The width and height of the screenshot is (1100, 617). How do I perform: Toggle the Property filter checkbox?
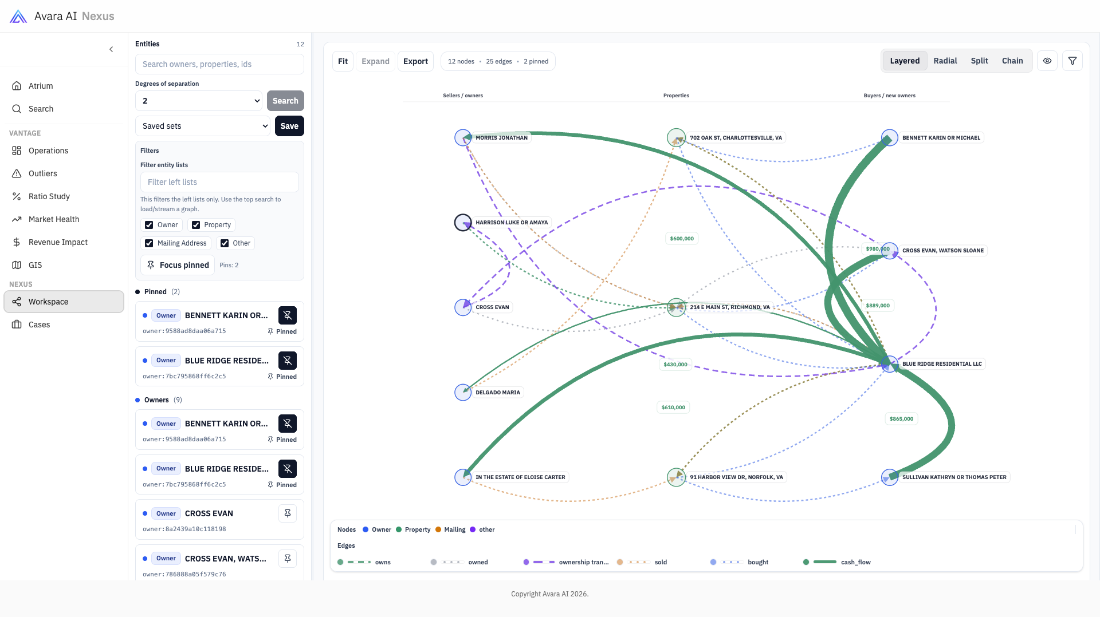click(x=196, y=225)
